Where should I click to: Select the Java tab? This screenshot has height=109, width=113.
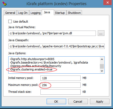[47, 12]
